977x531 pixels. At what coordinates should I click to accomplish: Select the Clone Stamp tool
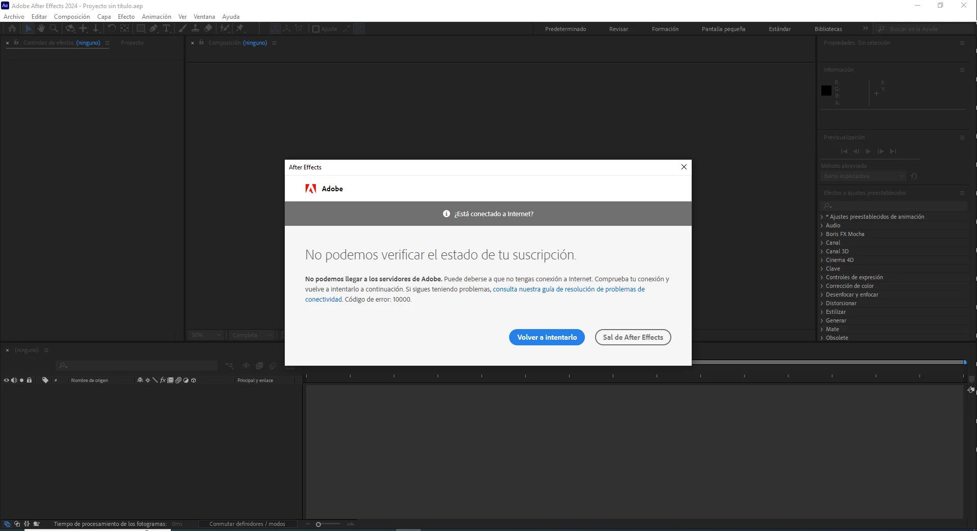coord(195,28)
